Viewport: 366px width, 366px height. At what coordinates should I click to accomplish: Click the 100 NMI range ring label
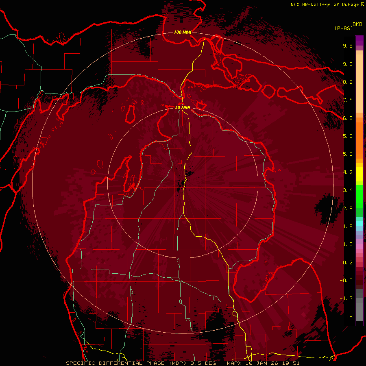183,32
